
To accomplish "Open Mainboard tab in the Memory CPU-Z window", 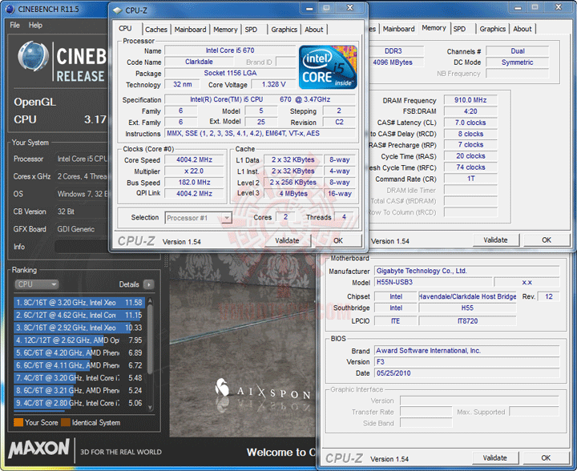I will (x=398, y=29).
